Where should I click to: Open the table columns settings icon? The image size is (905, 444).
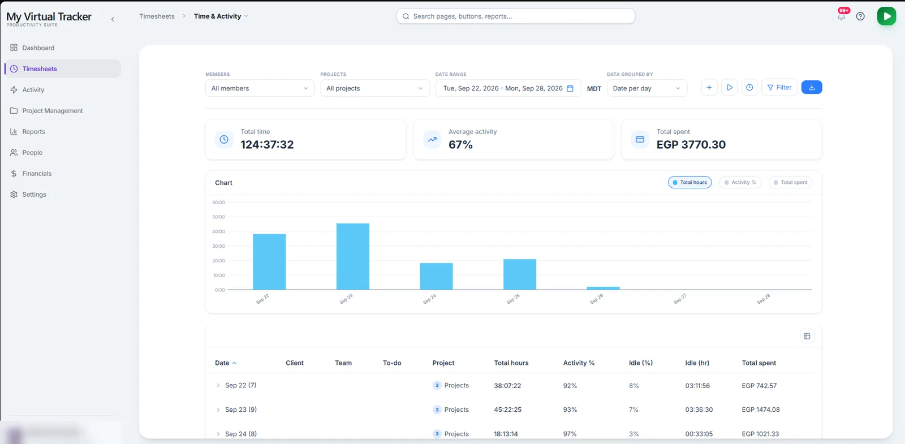807,336
